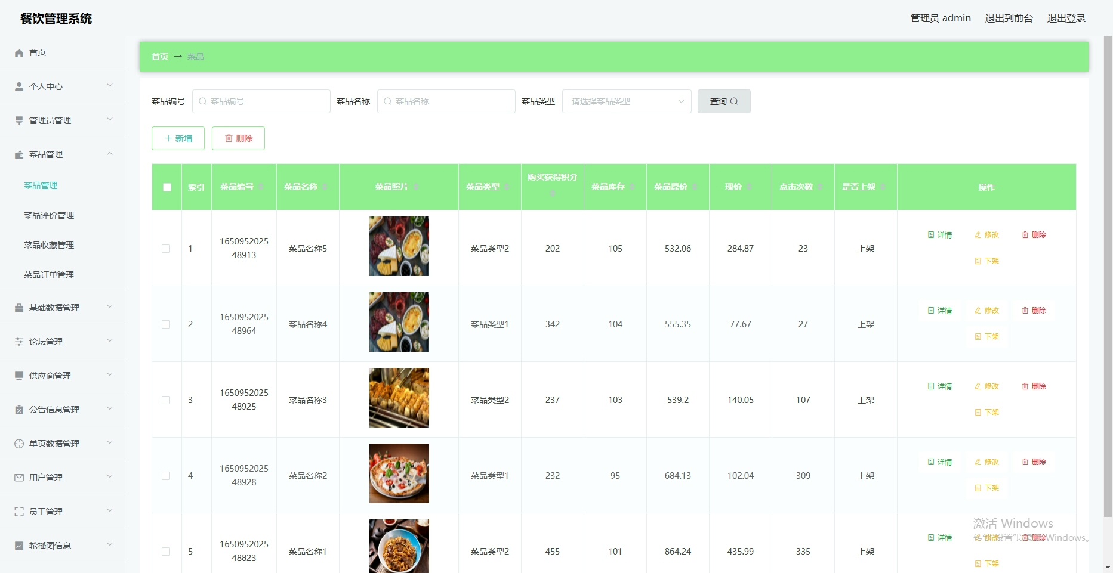Sort by 菜品名称 column sort icon
Screen dimensions: 1113x573
click(x=325, y=187)
